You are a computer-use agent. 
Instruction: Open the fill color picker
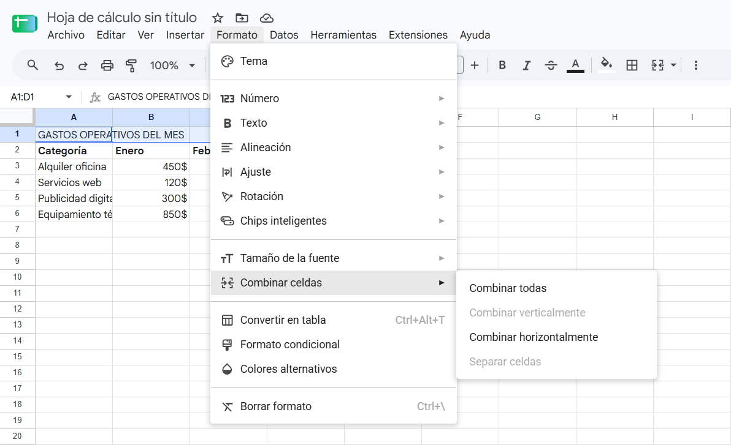(x=606, y=65)
